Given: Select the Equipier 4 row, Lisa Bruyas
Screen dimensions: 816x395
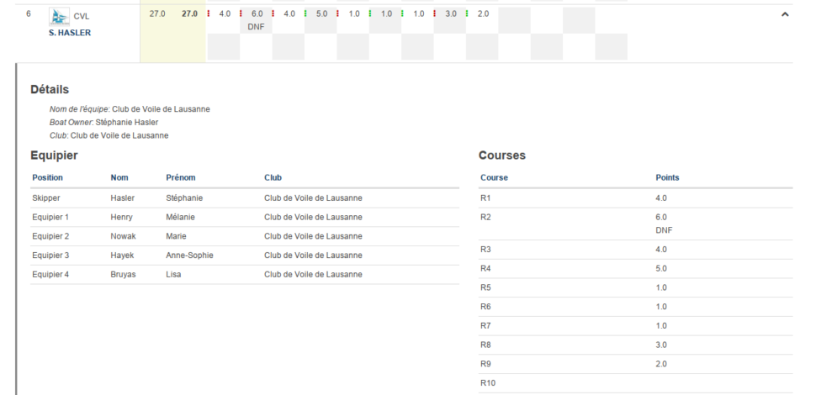Looking at the screenshot, I should 244,274.
